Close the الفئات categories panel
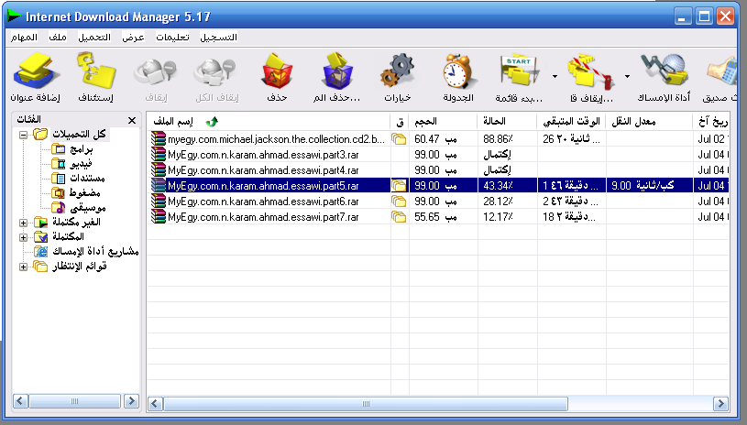747x425 pixels. [x=132, y=121]
